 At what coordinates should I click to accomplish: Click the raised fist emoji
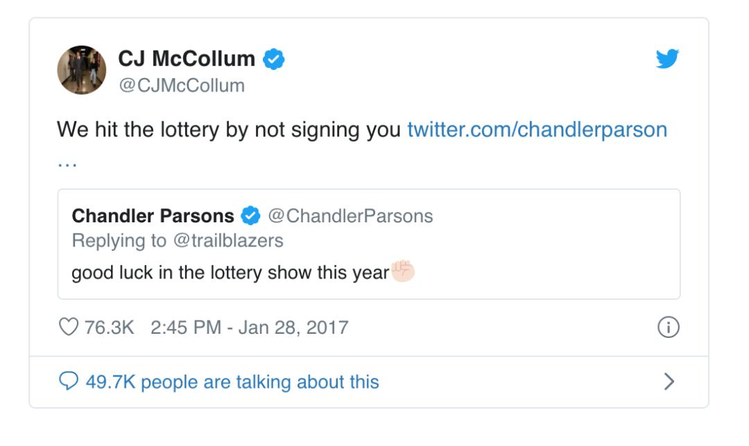click(x=403, y=271)
